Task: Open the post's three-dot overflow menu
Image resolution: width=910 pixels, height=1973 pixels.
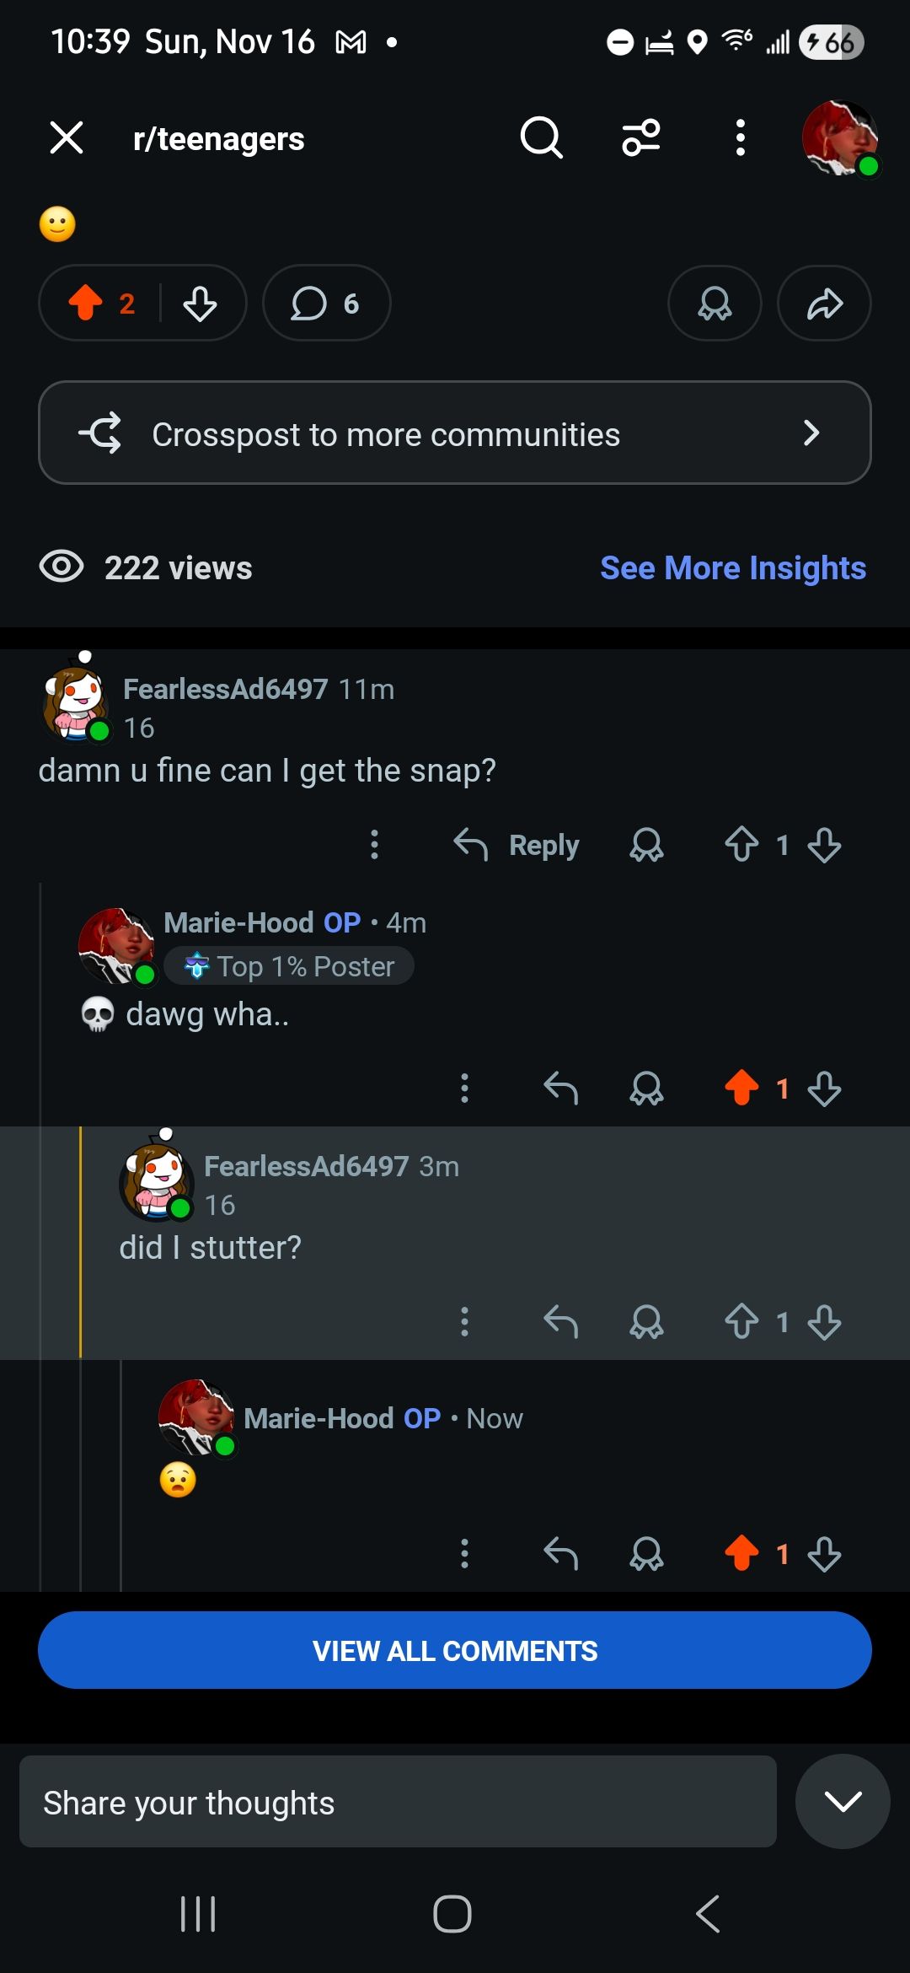Action: (740, 137)
